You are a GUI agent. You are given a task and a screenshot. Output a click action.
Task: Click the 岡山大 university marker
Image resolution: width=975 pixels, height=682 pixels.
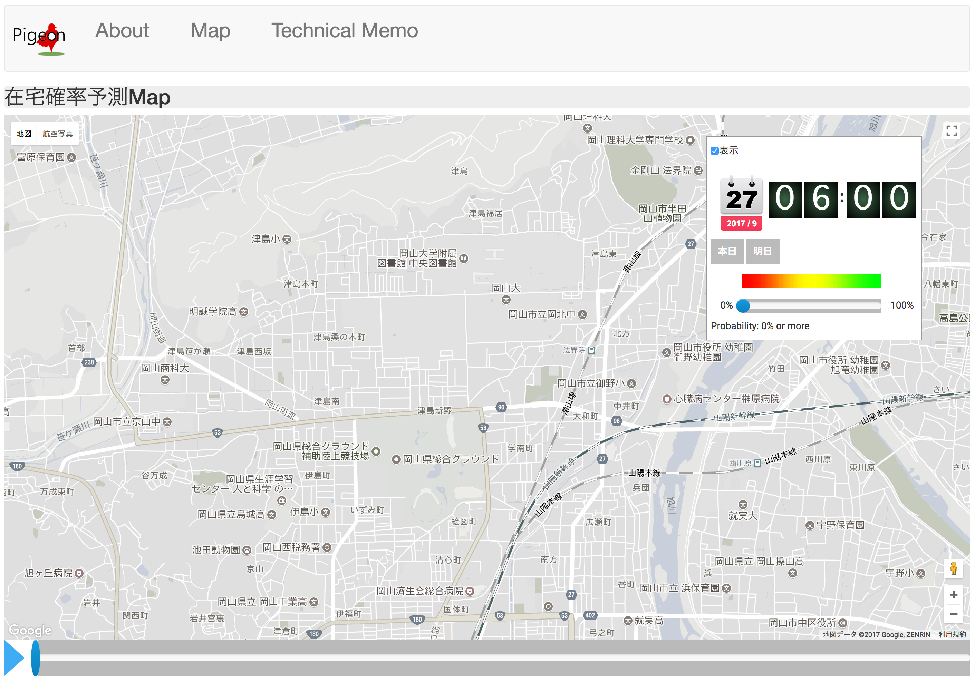coord(506,300)
